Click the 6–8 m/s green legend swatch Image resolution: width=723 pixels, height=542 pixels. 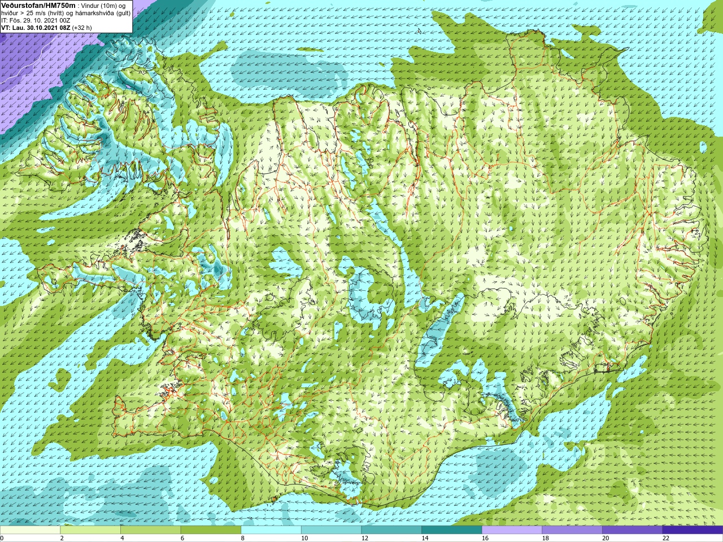pyautogui.click(x=211, y=530)
